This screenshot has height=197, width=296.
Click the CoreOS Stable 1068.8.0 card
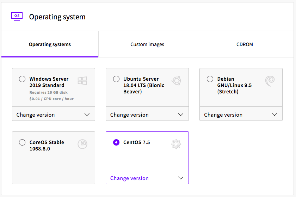(x=54, y=158)
